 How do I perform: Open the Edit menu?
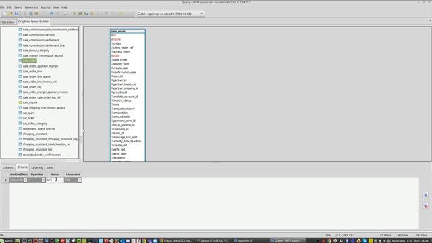[x=9, y=7]
